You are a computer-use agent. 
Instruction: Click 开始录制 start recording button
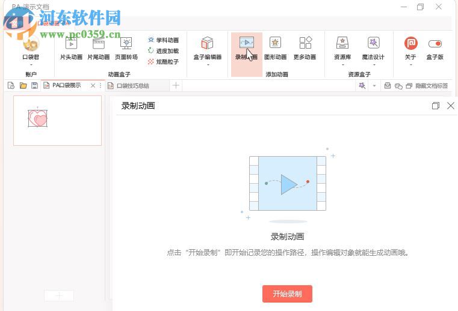tap(287, 294)
